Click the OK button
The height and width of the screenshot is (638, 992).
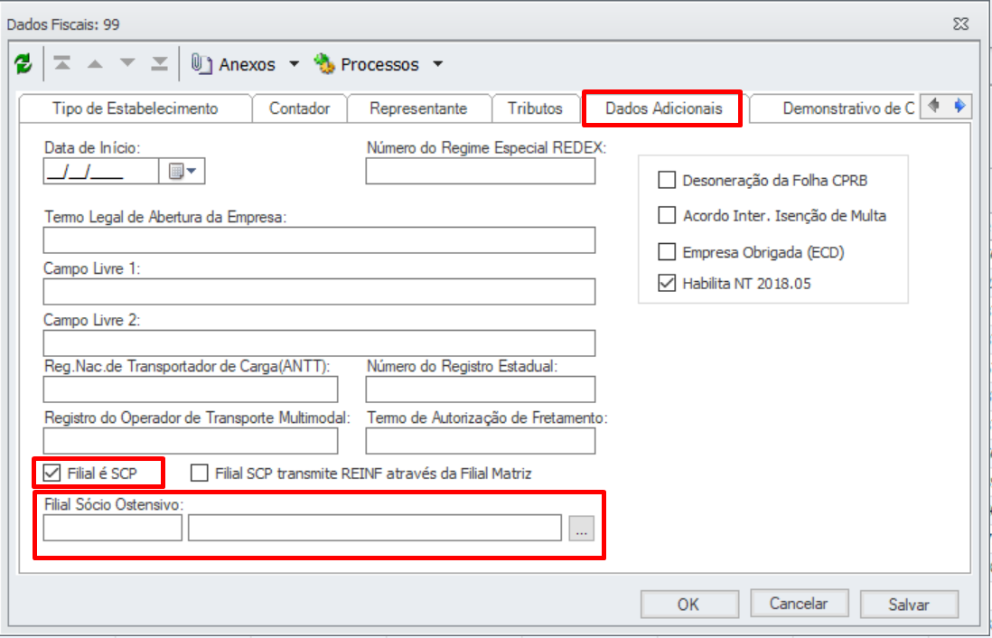(689, 604)
